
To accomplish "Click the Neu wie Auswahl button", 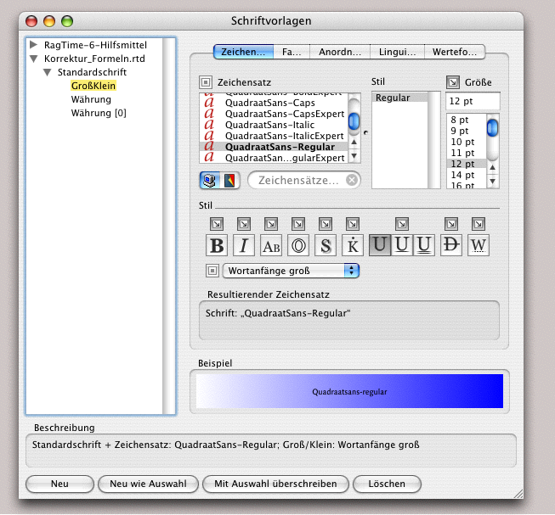I will 148,484.
